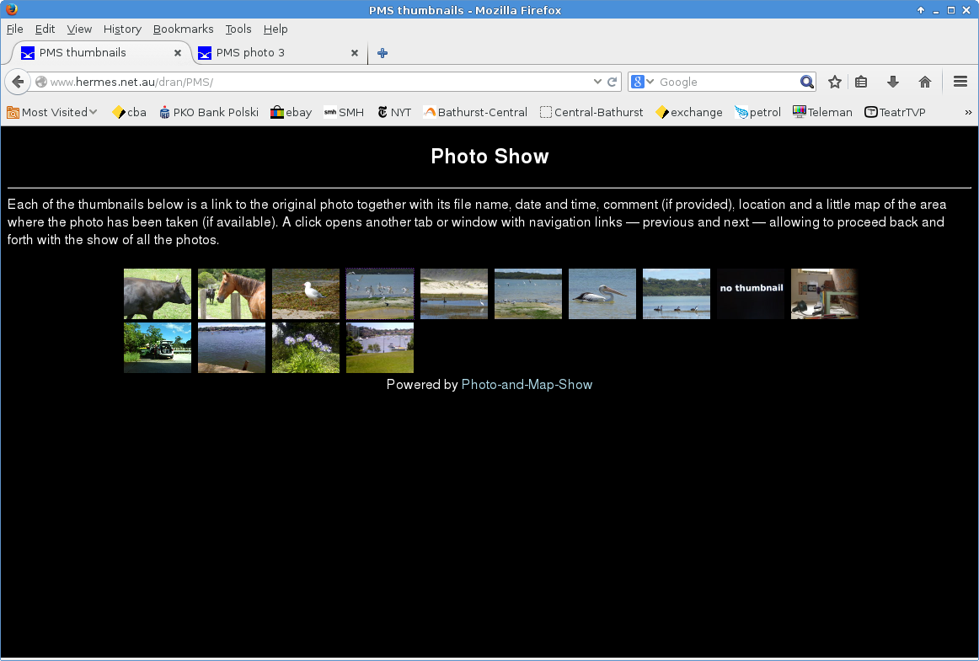Viewport: 979px width, 661px height.
Task: Open the URL history dropdown arrow
Action: (x=597, y=82)
